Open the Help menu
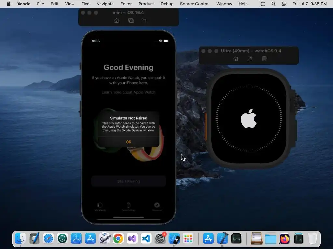Viewport: 333px width, 249px height. click(243, 4)
